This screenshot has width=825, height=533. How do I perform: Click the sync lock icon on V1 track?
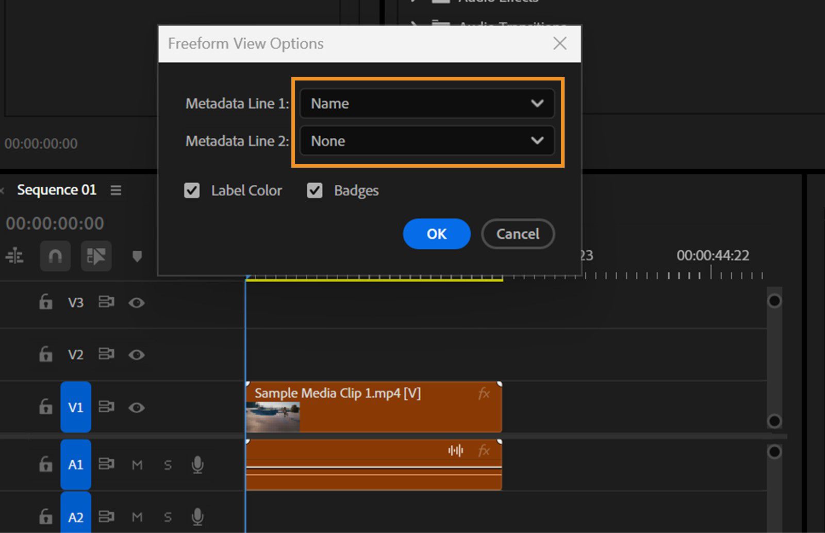[106, 407]
